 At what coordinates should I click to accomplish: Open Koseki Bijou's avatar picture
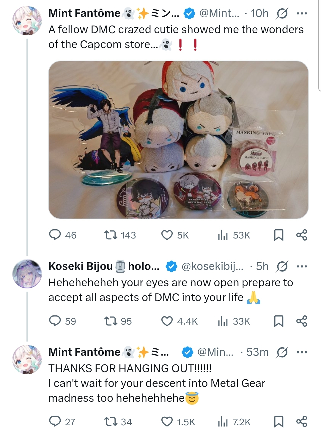[27, 274]
